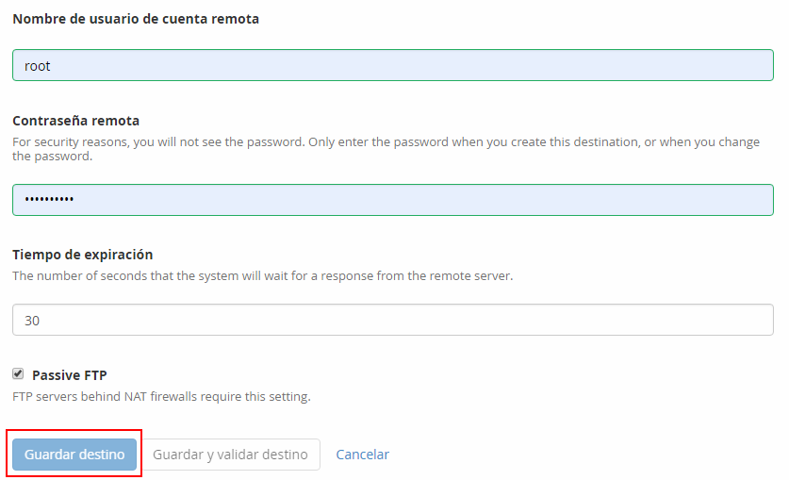This screenshot has height=480, width=789.
Task: Click the 'FTP servers behind NAT firewalls' note
Action: (x=161, y=397)
